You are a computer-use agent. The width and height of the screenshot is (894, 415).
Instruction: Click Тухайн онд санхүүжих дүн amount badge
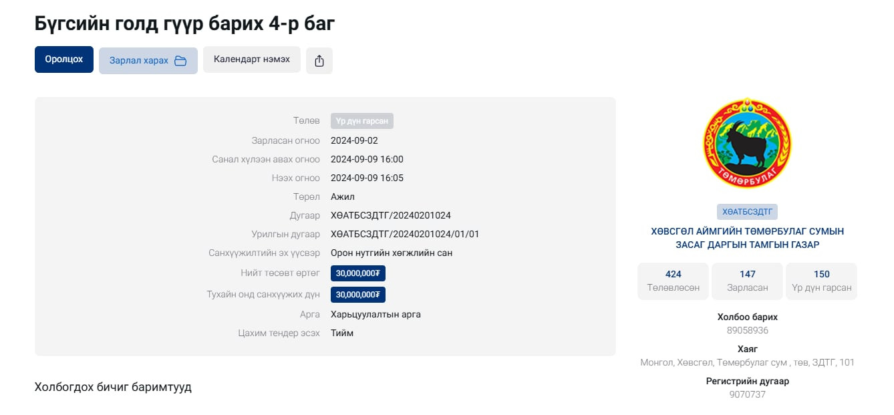click(357, 295)
